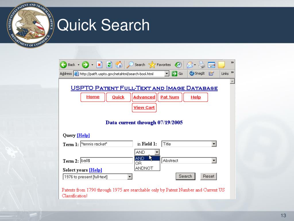The width and height of the screenshot is (294, 221).
Task: Click the Reset button
Action: [208, 176]
